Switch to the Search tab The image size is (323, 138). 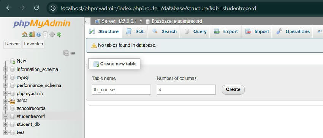pos(164,31)
